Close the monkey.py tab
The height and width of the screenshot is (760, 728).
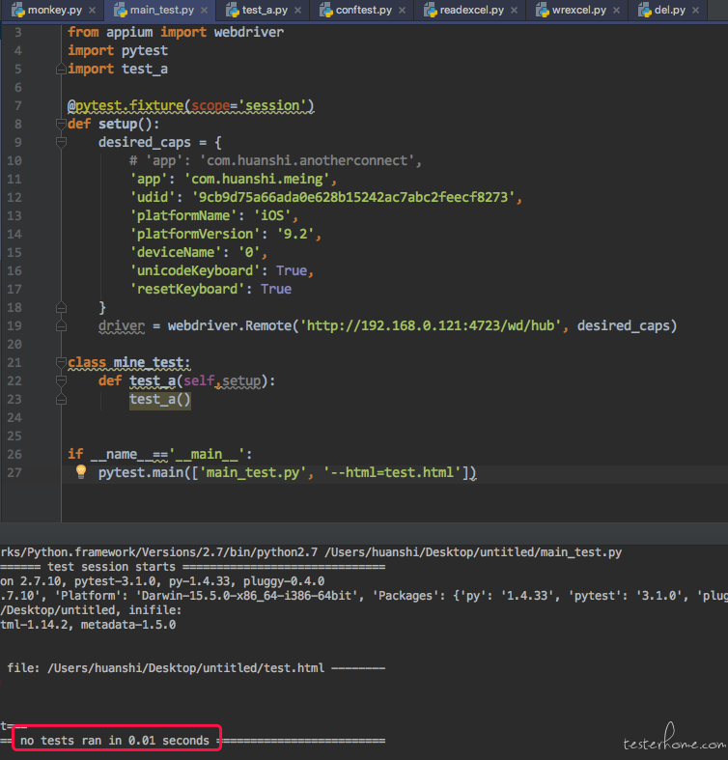92,11
